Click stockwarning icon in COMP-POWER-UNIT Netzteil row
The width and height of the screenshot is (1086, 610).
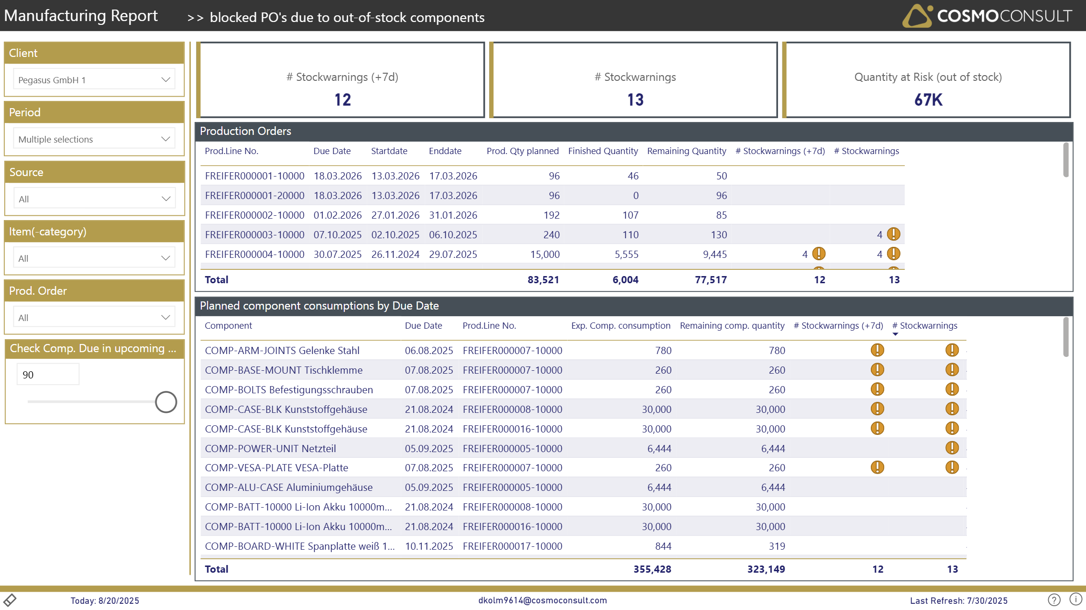(x=952, y=448)
